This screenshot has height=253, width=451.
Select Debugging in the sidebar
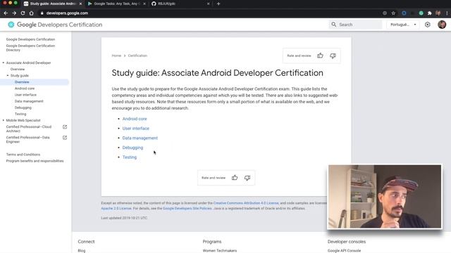(x=23, y=108)
